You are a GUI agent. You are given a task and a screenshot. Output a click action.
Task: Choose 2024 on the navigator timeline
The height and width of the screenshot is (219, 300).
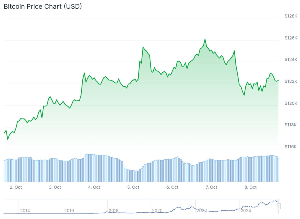pos(246,211)
